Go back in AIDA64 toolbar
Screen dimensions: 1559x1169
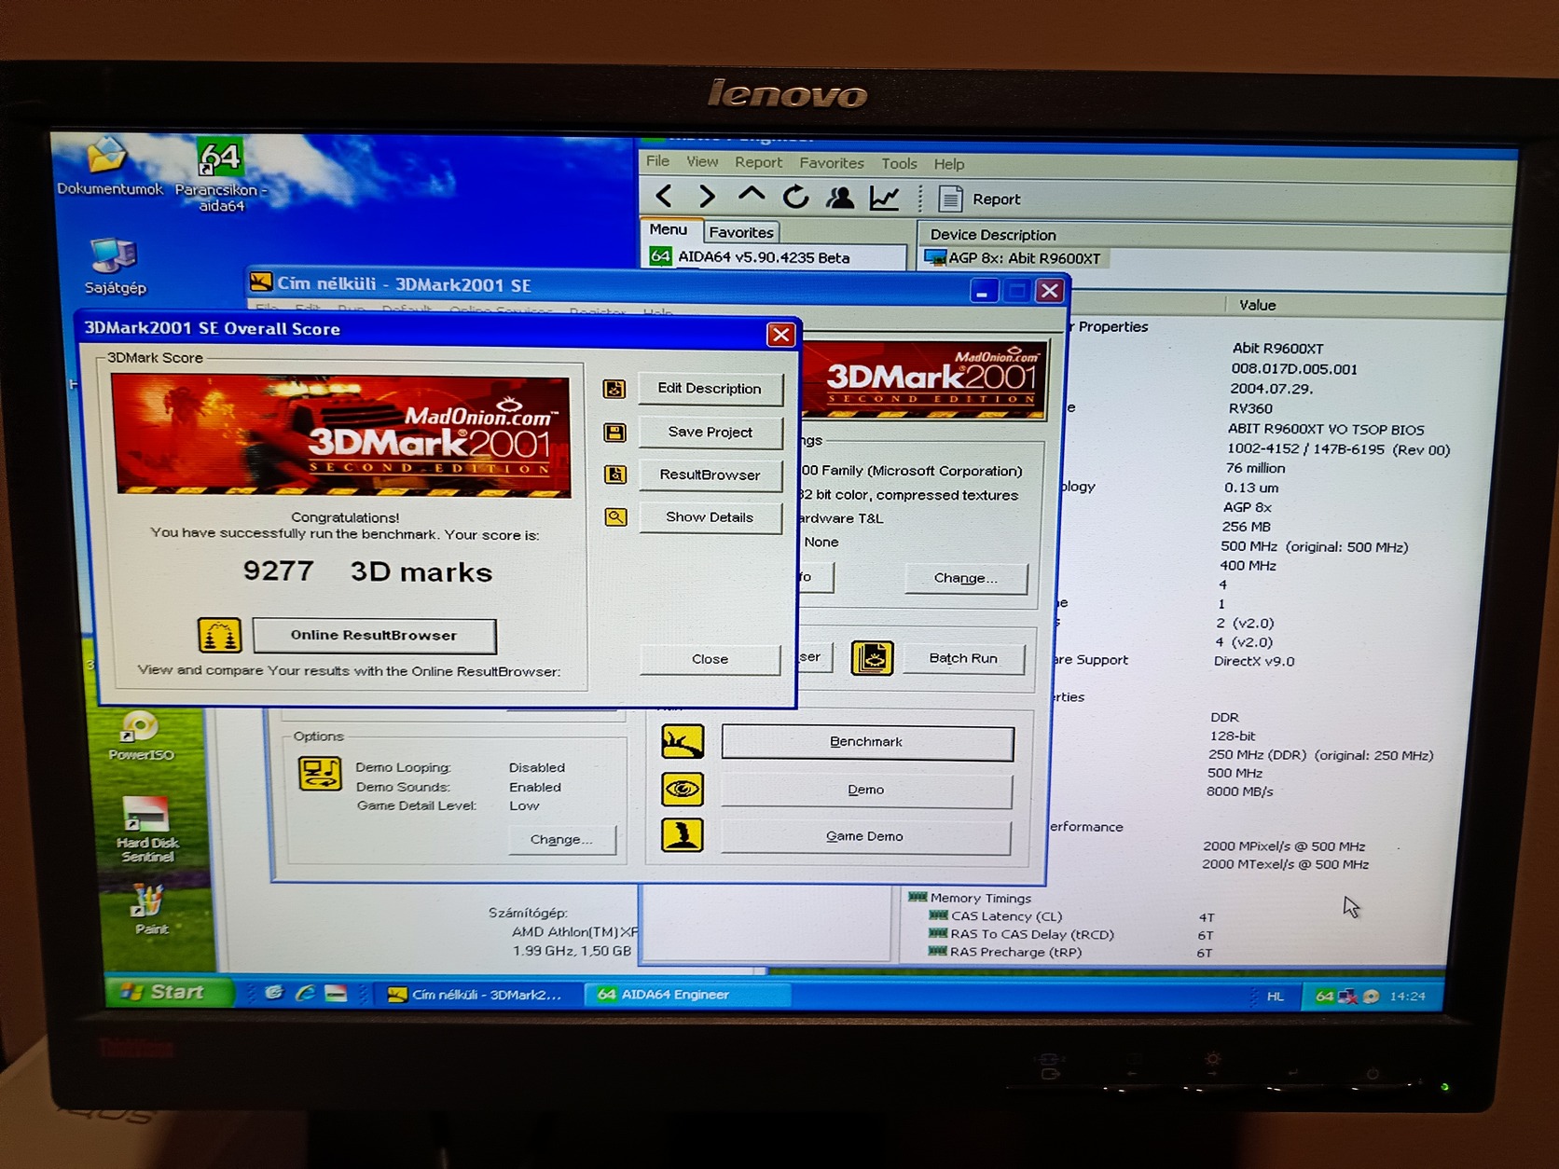(664, 197)
